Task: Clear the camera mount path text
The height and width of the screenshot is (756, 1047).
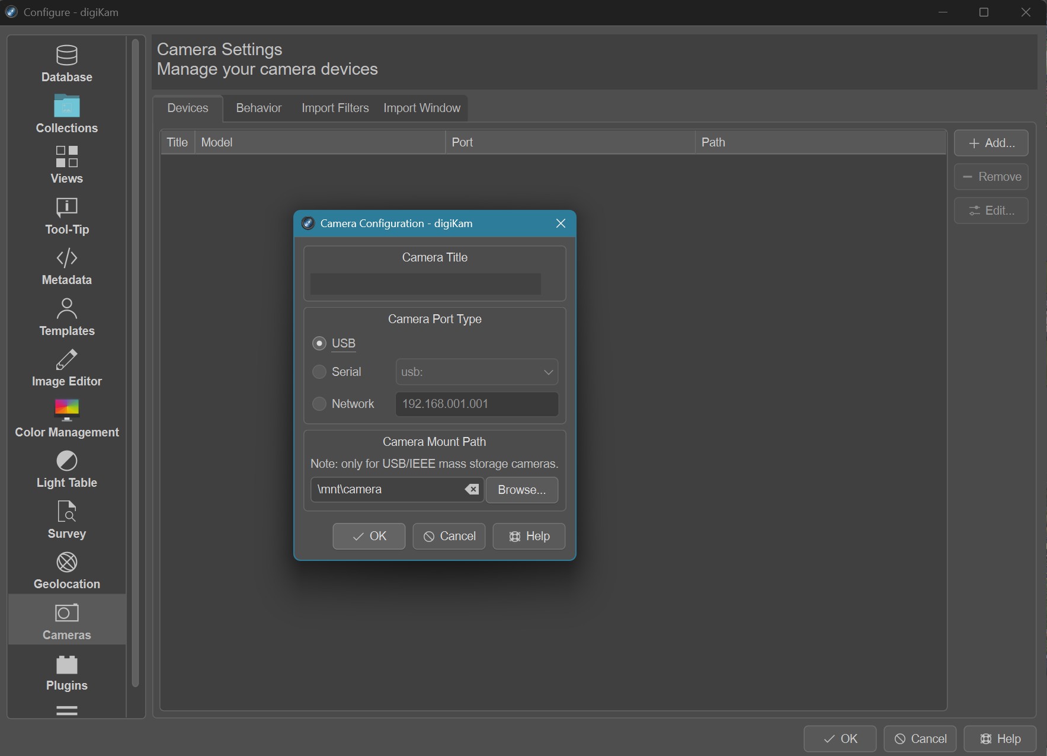Action: point(472,489)
